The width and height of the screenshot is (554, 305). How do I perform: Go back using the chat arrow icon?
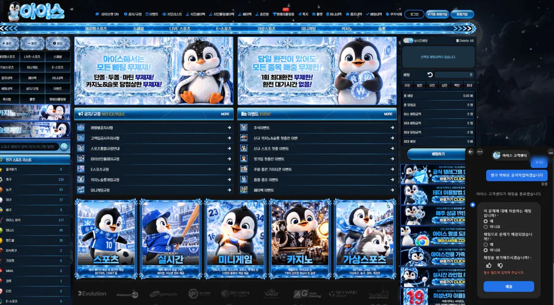pyautogui.click(x=471, y=152)
